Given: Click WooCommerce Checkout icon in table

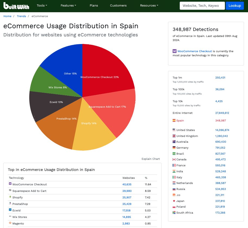Looking at the screenshot, I should pyautogui.click(x=10, y=184).
